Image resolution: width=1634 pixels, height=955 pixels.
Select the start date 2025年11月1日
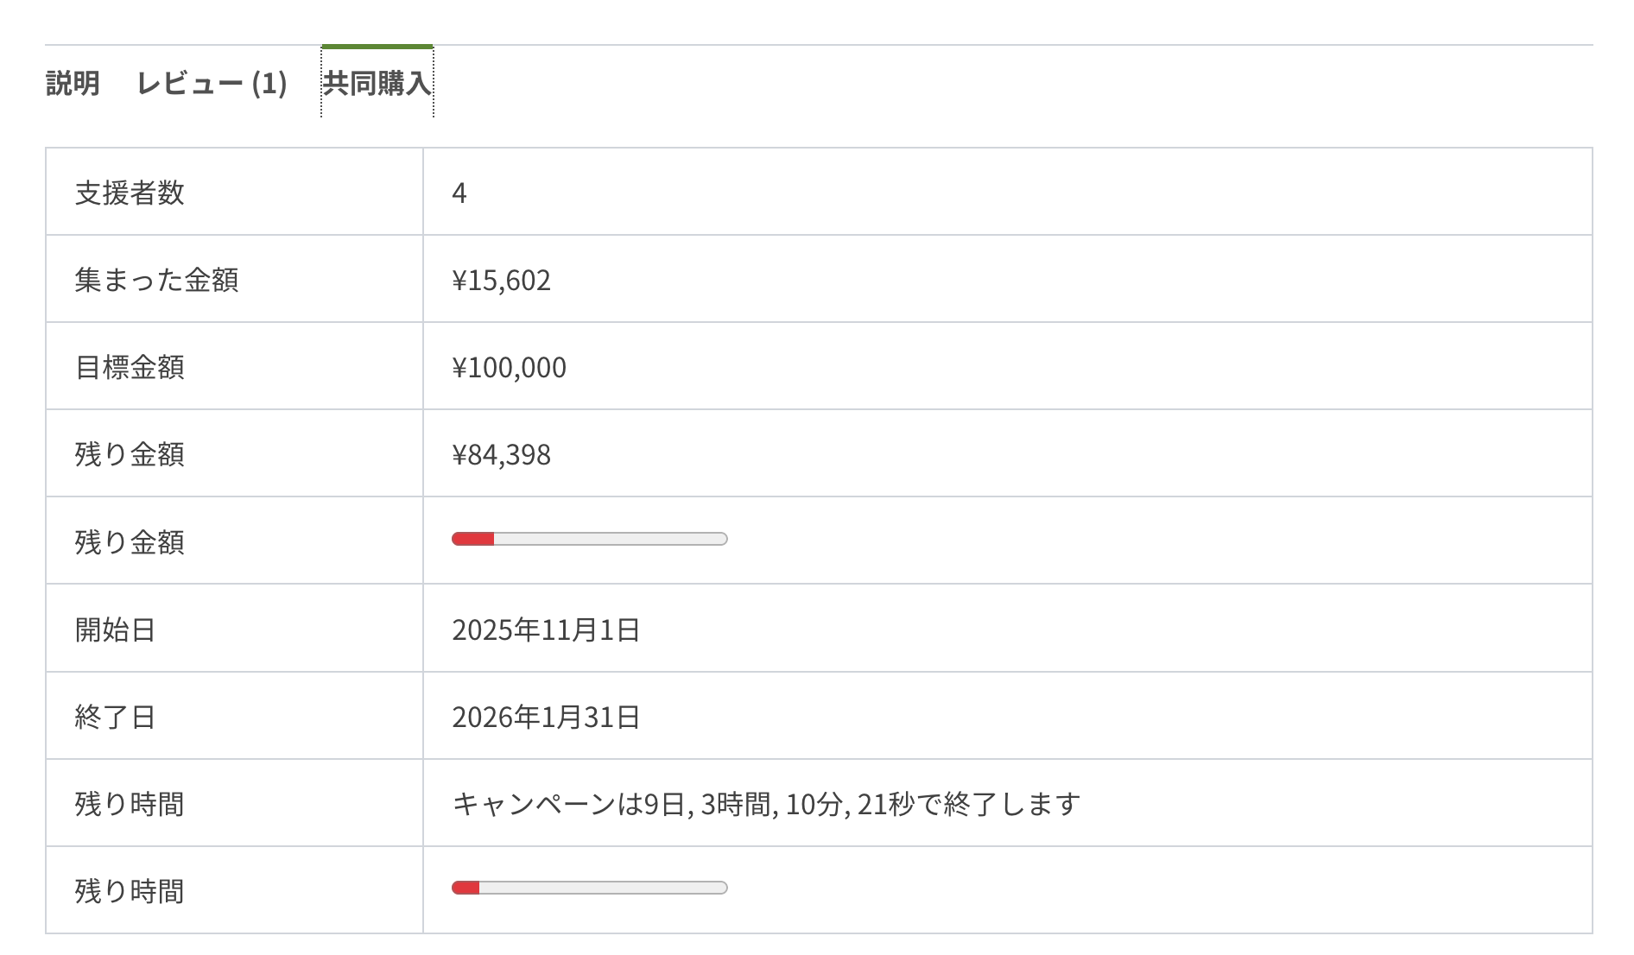(x=546, y=629)
